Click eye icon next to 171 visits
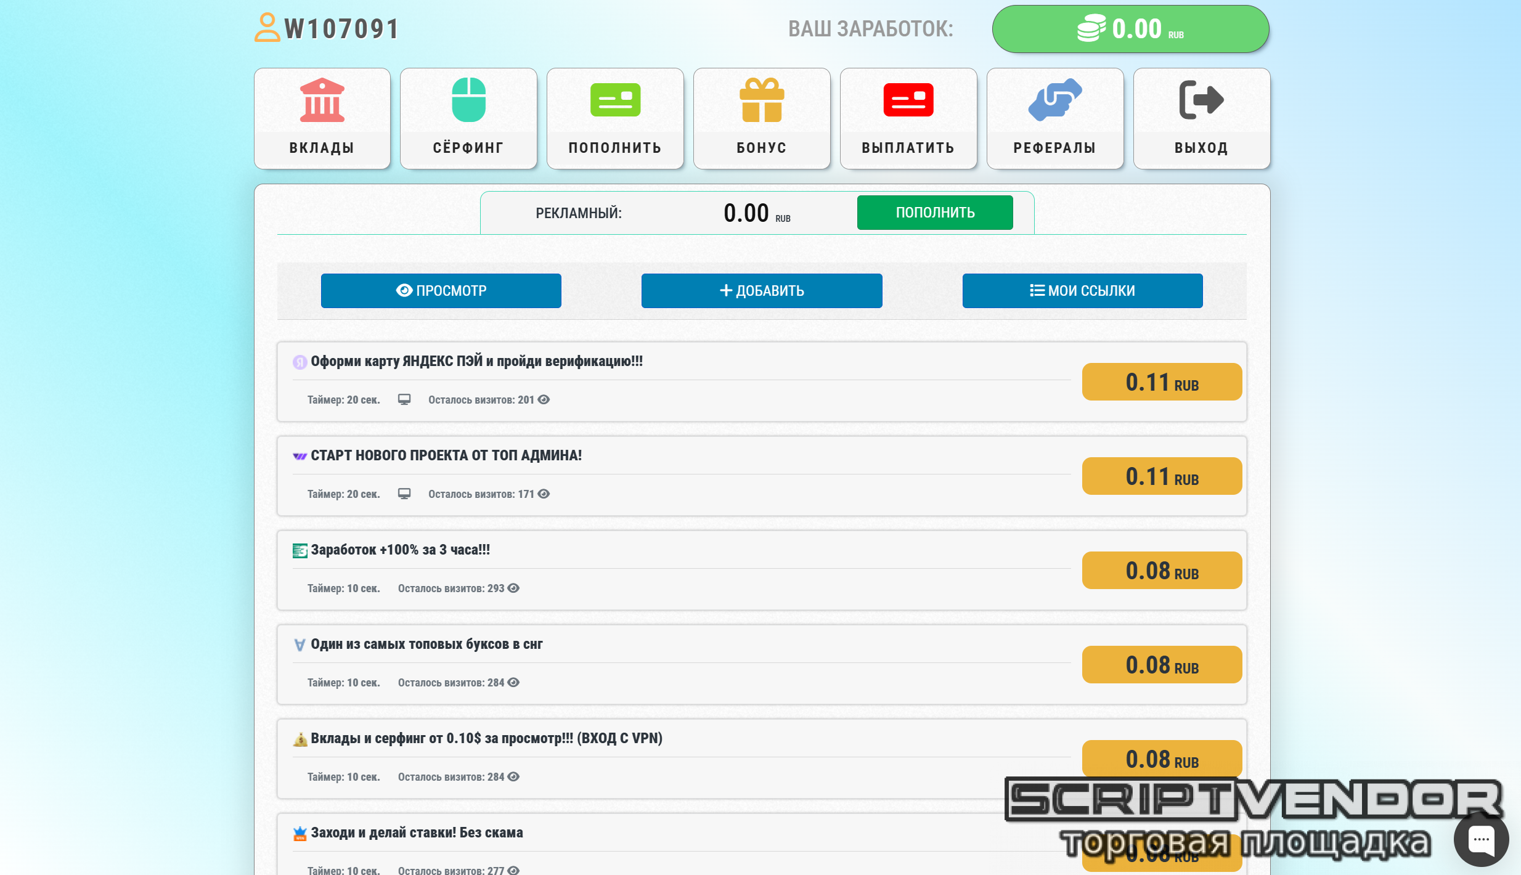 pyautogui.click(x=544, y=494)
